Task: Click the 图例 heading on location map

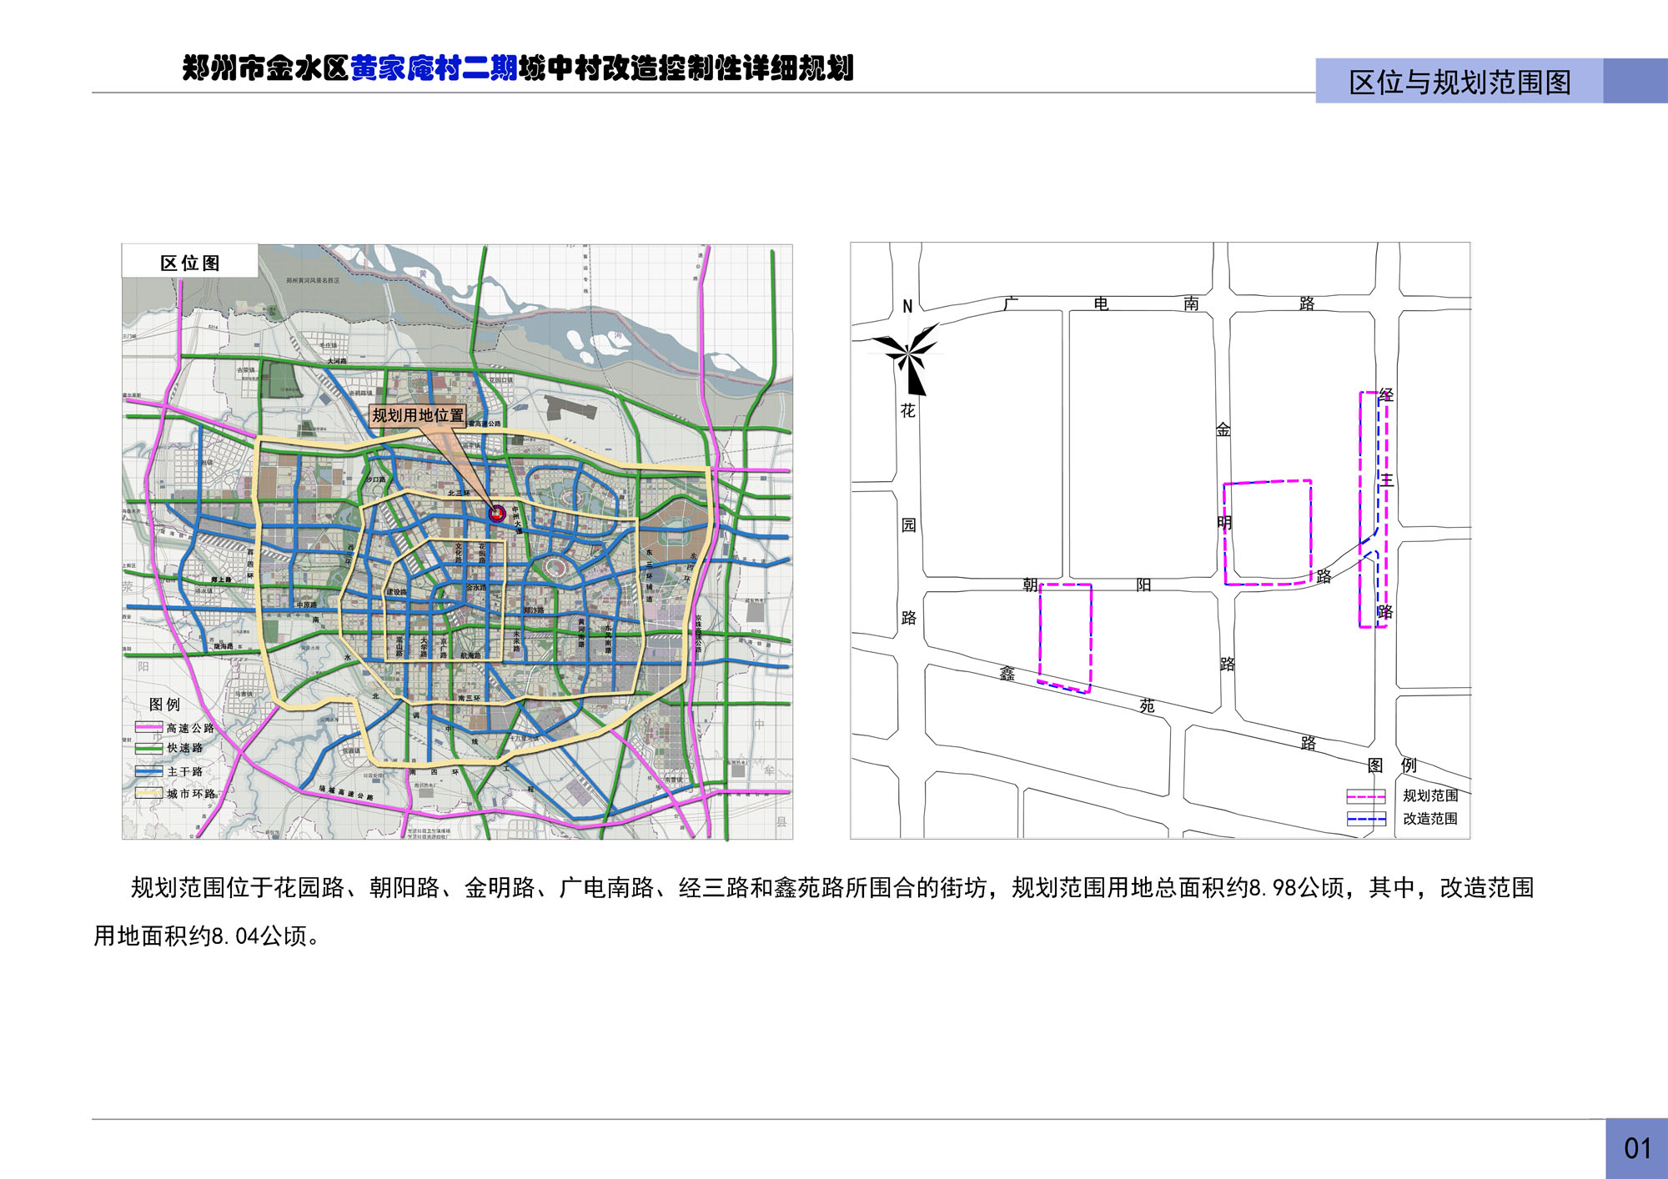Action: point(164,705)
